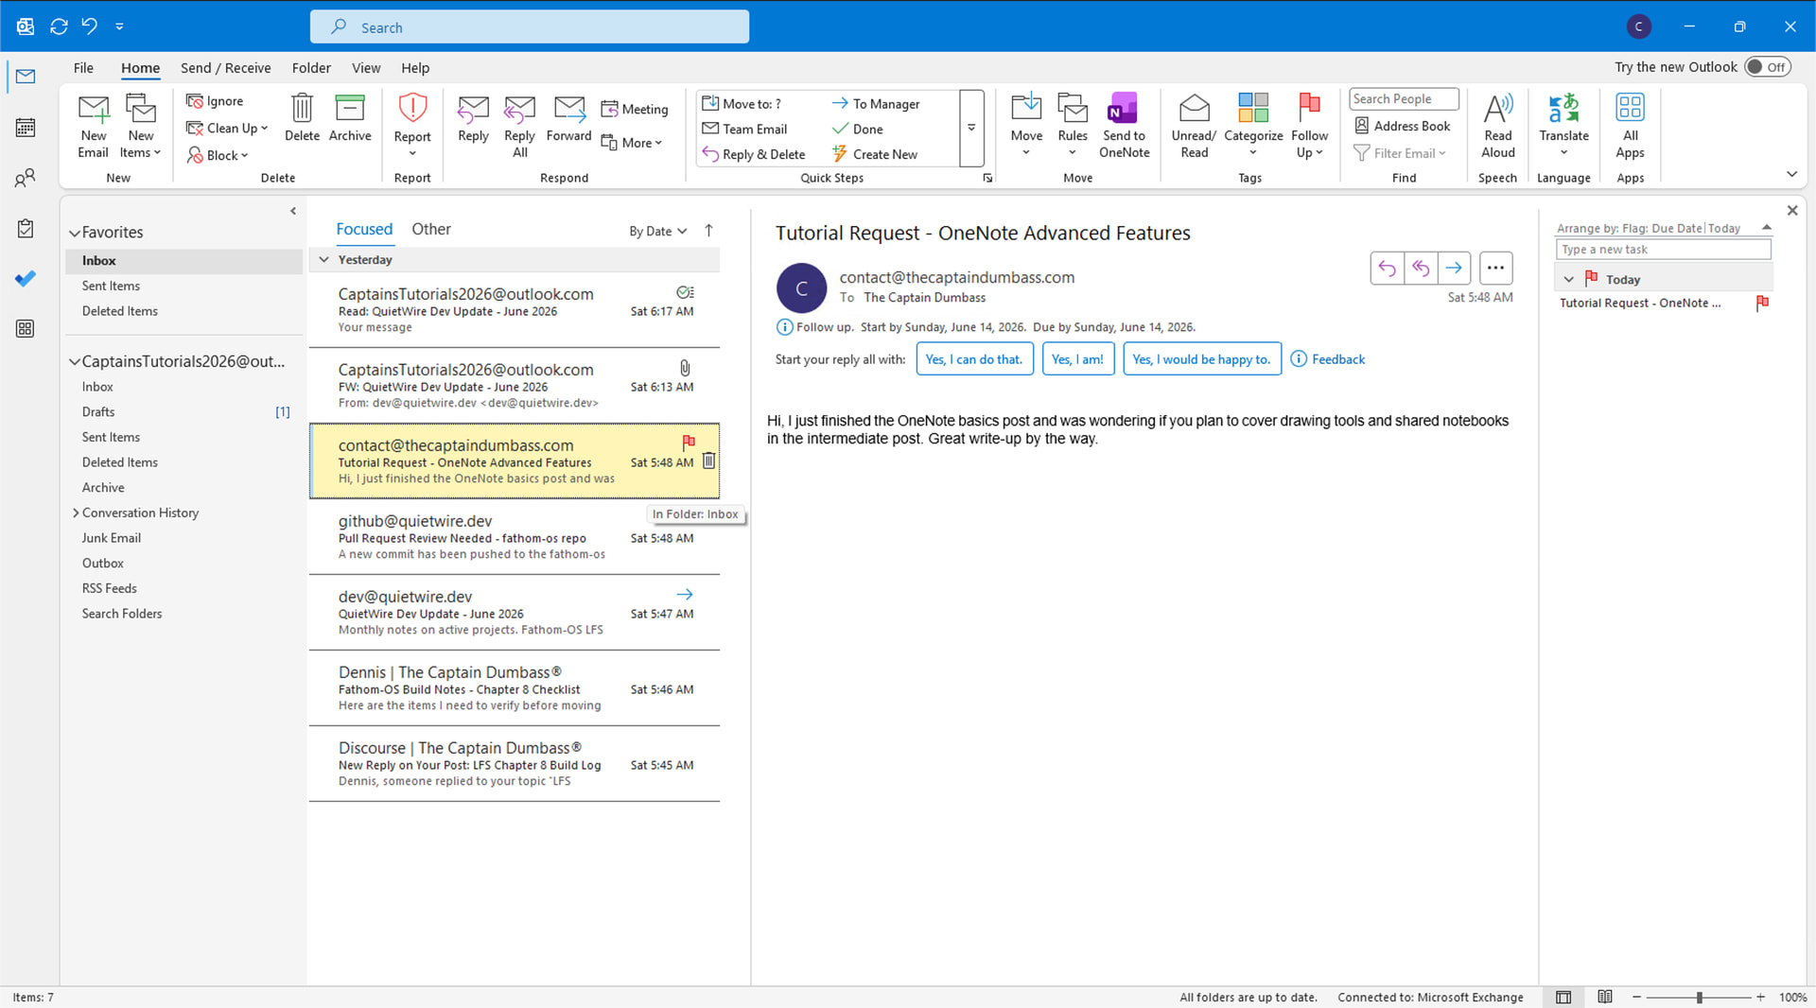
Task: Adjust the zoom slider
Action: point(1700,998)
